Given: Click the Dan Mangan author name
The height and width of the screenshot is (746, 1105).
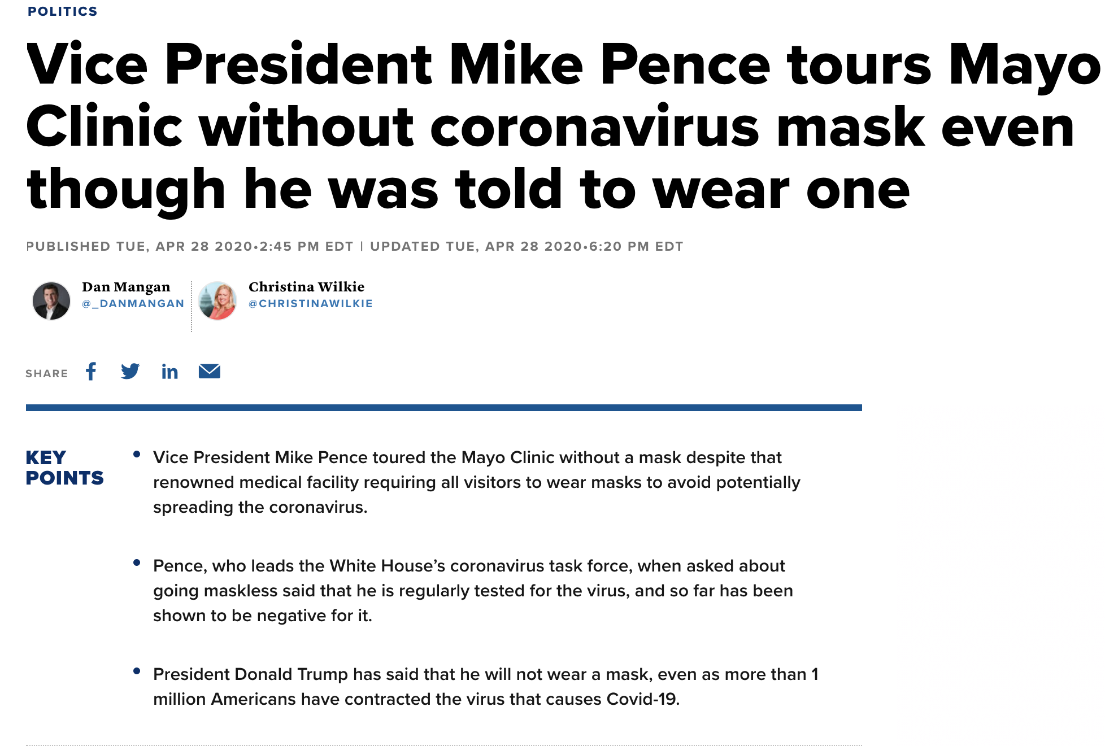Looking at the screenshot, I should 126,287.
